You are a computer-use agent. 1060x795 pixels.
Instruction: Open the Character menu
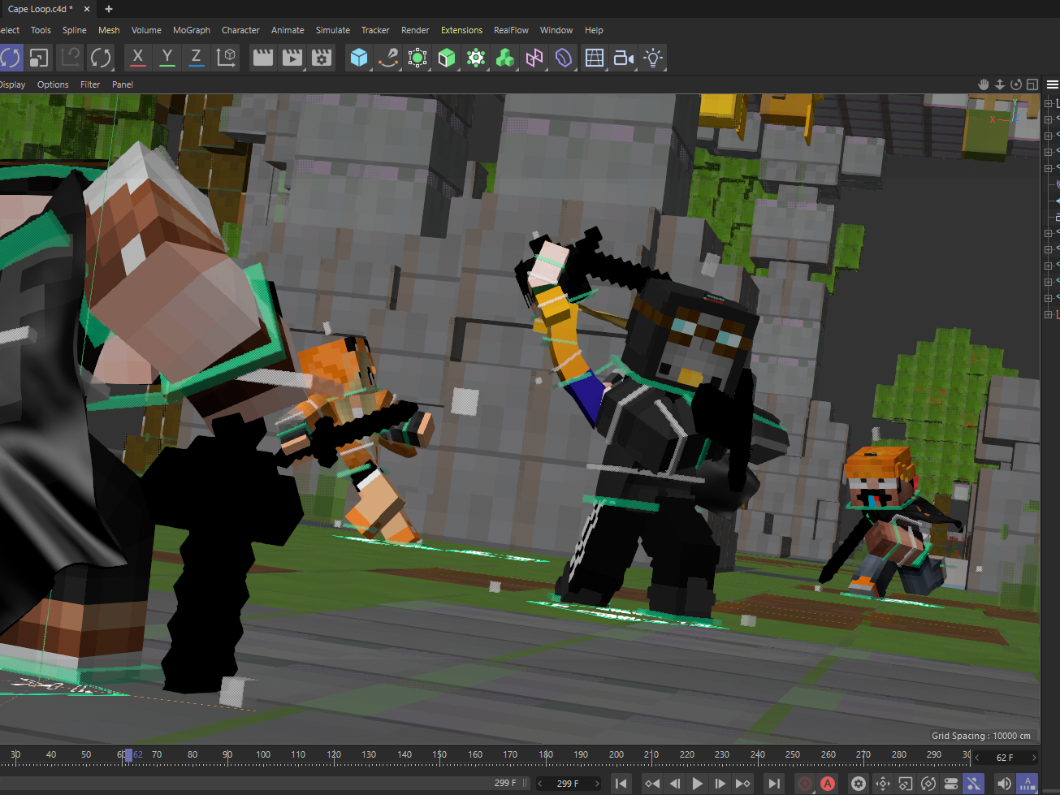point(240,30)
